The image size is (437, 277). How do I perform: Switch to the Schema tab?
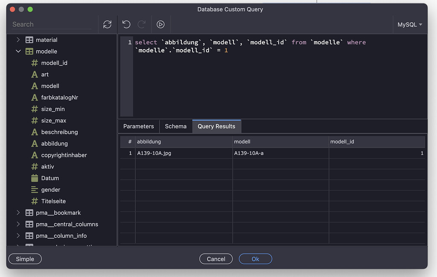point(175,126)
